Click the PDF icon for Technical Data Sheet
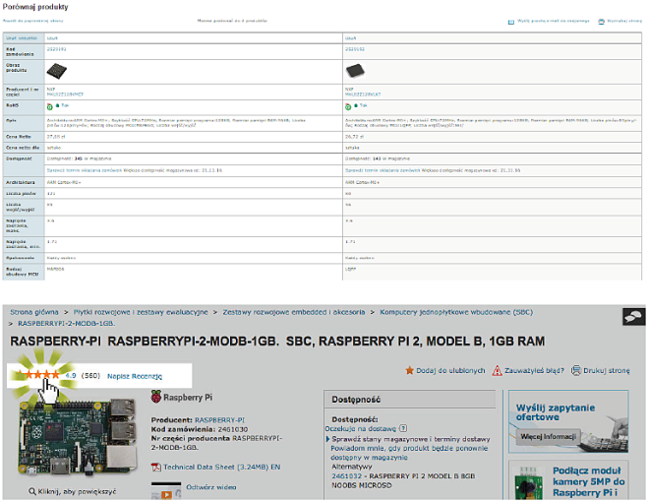The width and height of the screenshot is (649, 503). coord(155,466)
